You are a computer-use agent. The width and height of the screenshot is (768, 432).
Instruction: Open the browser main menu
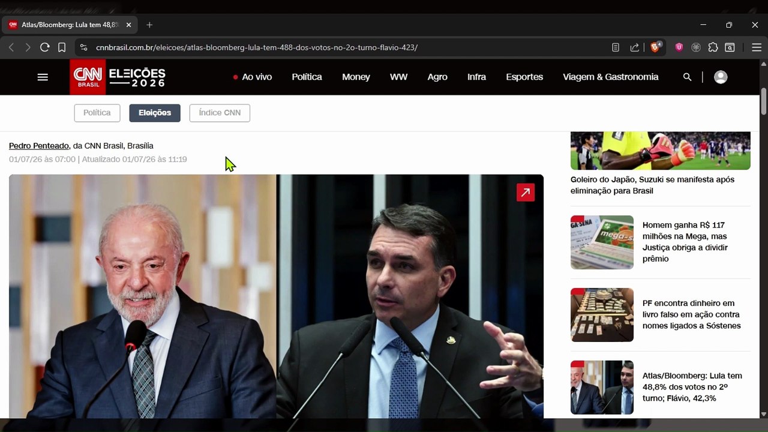(757, 47)
